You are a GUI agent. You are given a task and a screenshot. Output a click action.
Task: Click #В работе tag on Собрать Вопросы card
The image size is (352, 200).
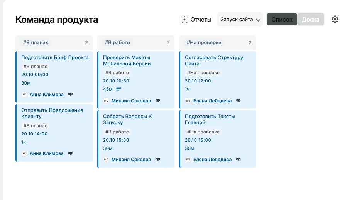click(117, 132)
